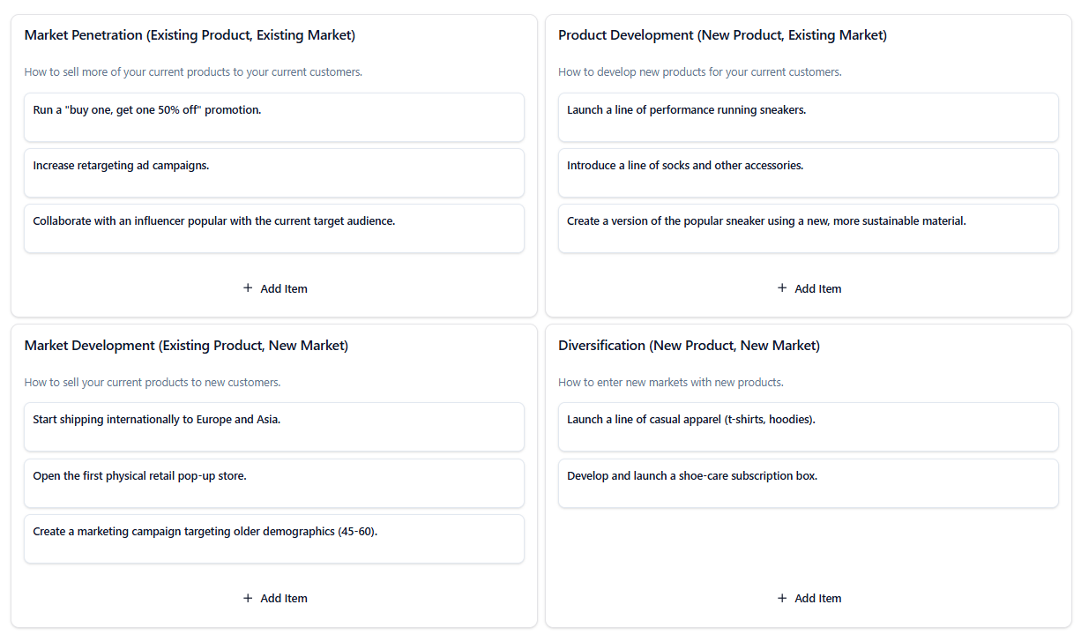Viewport: 1081px width, 642px height.
Task: Add an item to Market Development quadrant
Action: [274, 598]
